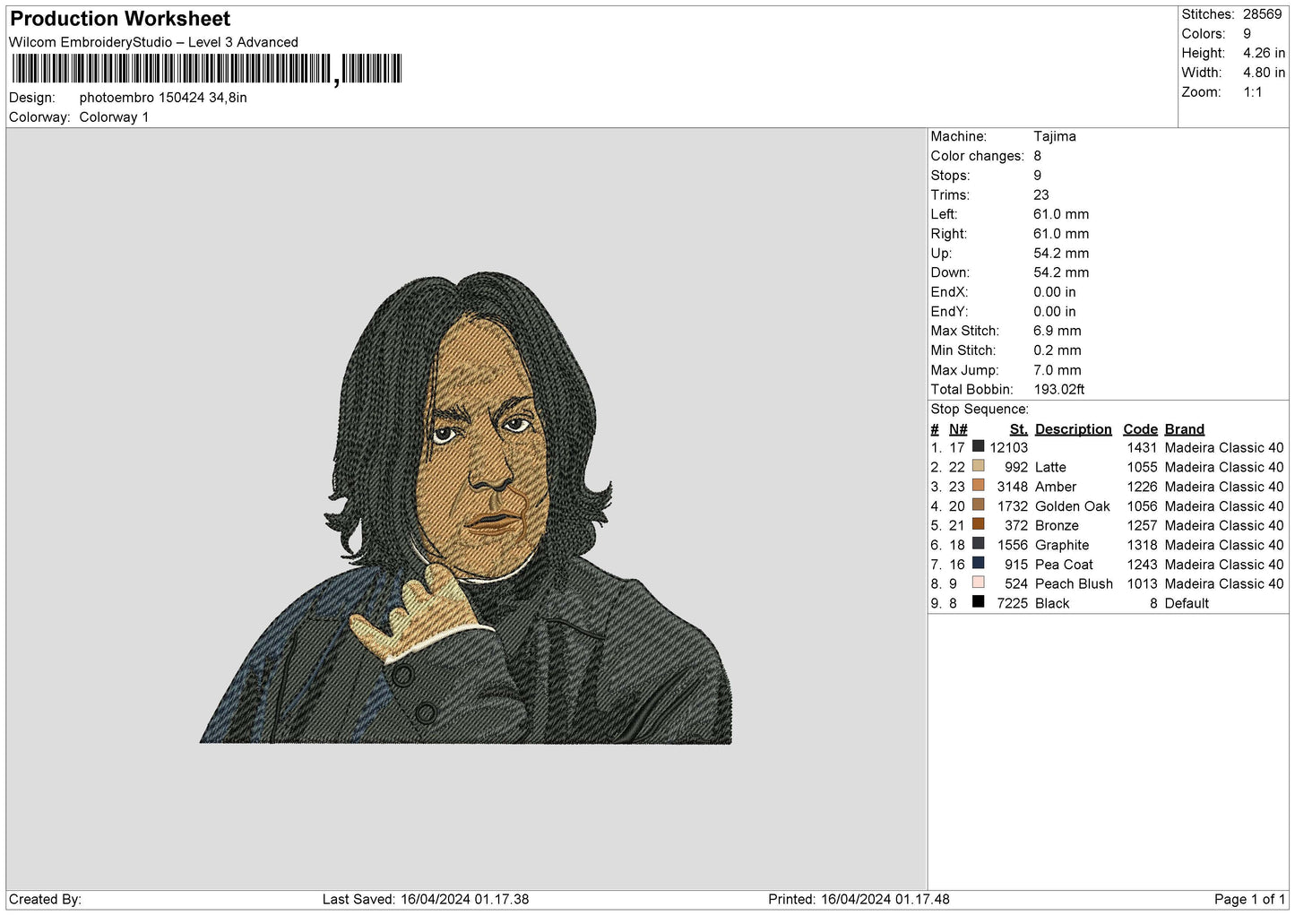Click the 'Production Worksheet' title

point(120,19)
